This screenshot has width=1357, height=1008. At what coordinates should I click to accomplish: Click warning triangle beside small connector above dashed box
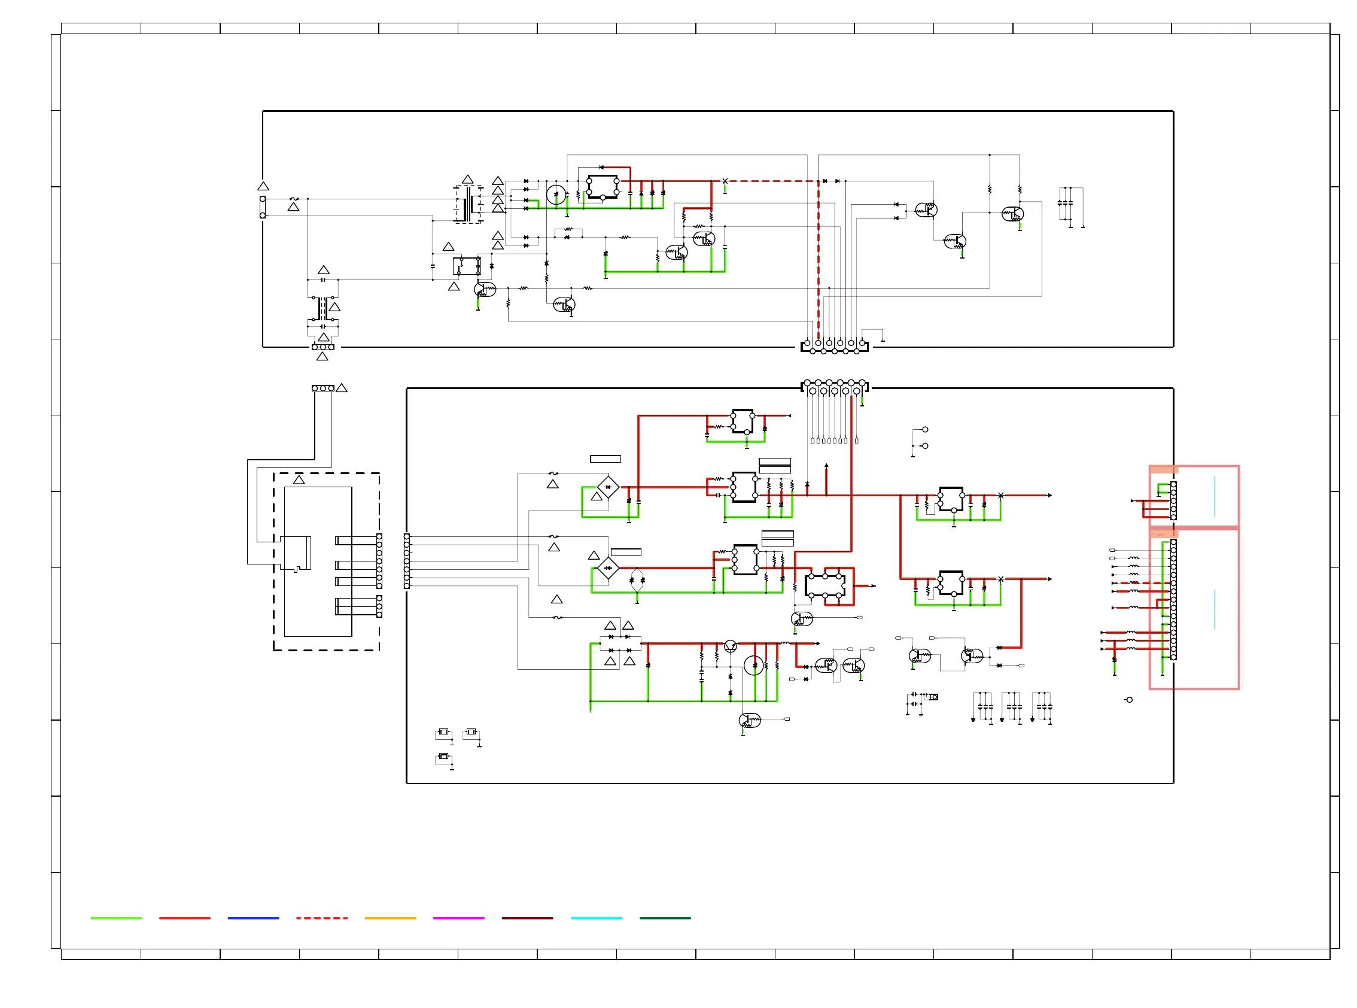click(x=342, y=388)
